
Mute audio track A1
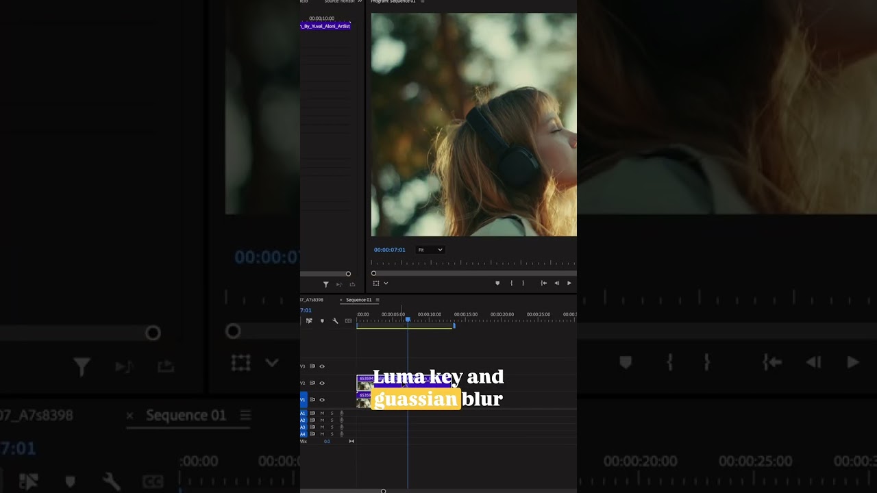[x=322, y=413]
